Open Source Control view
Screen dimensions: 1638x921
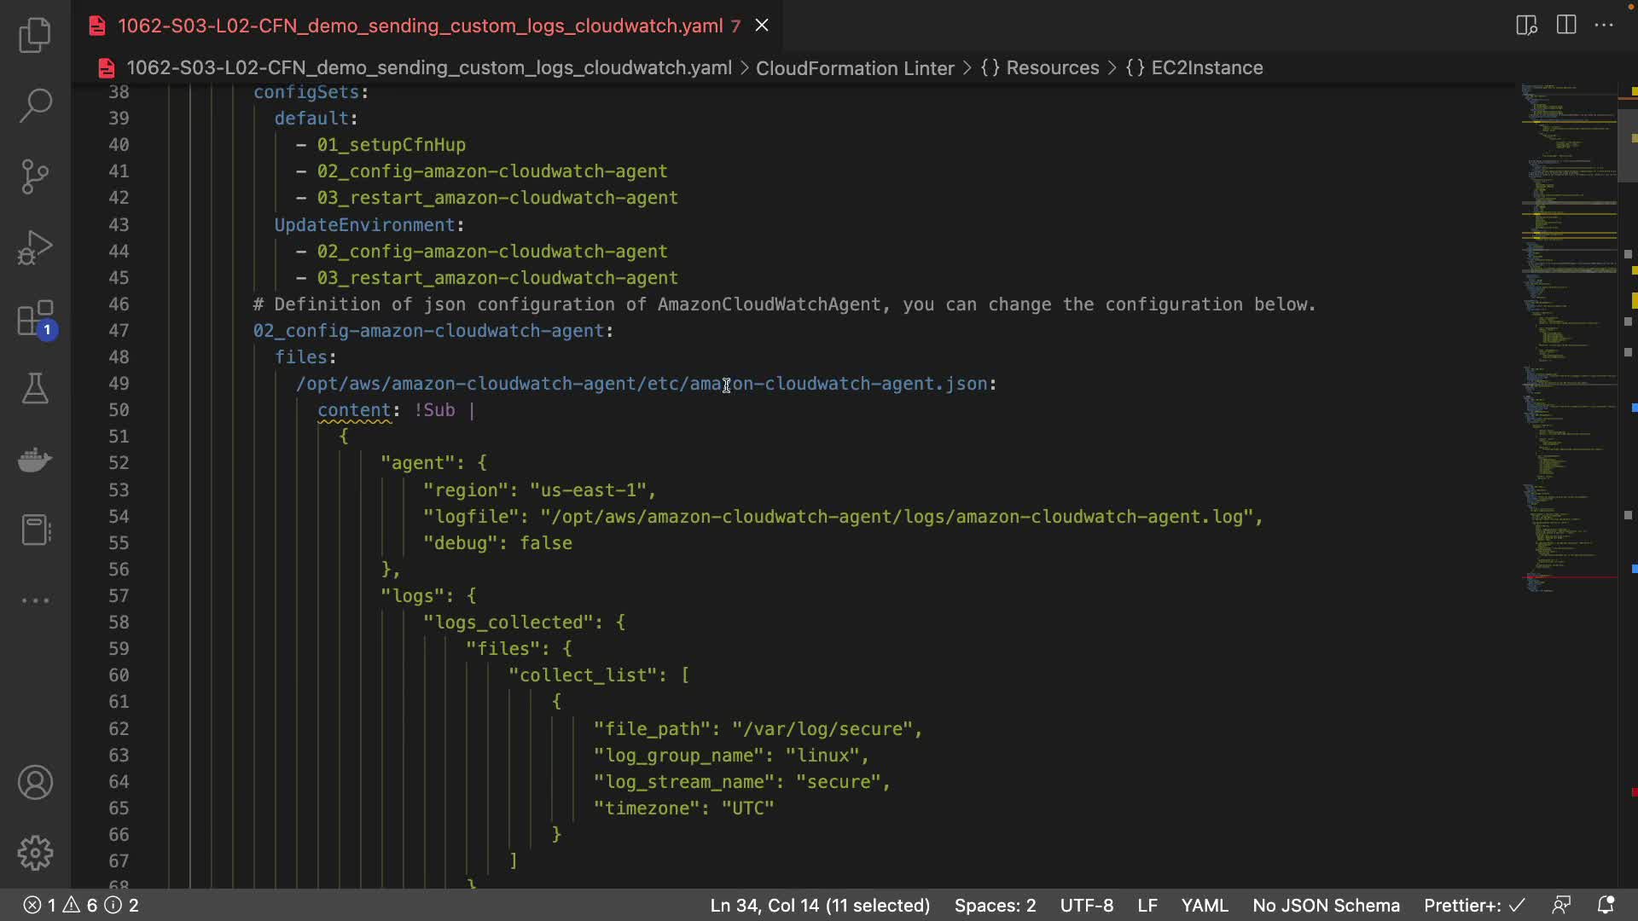[35, 177]
